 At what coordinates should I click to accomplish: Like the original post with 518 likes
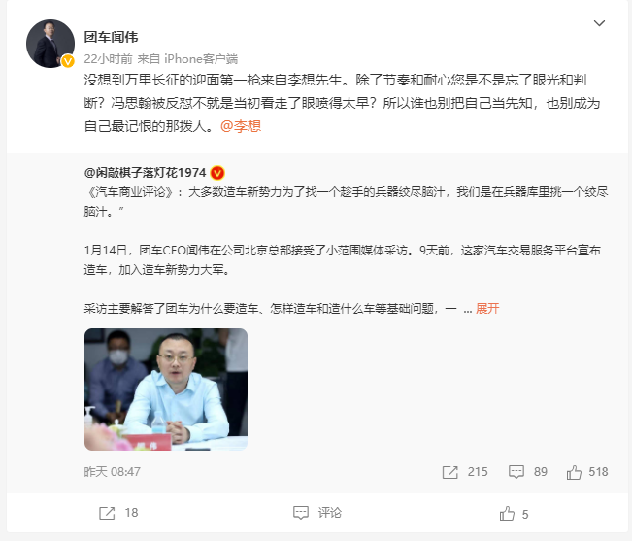574,472
